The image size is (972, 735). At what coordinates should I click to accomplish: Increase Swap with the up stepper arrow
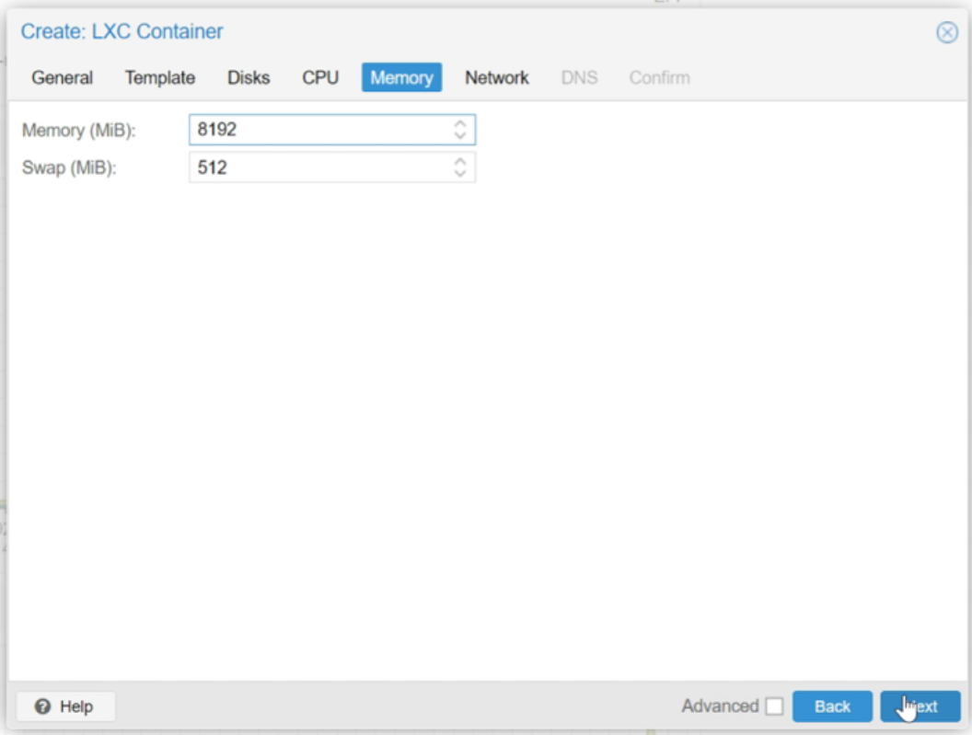pyautogui.click(x=462, y=162)
